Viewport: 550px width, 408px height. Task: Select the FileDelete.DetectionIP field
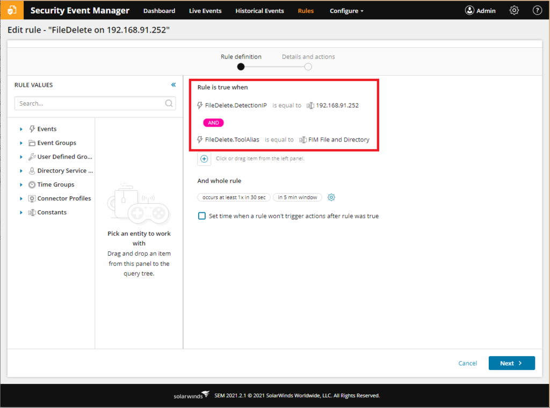pyautogui.click(x=236, y=106)
